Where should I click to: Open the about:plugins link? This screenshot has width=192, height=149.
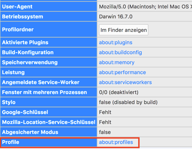click(x=115, y=43)
